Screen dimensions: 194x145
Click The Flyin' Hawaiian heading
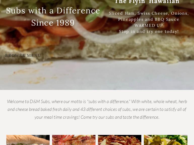tap(147, 2)
